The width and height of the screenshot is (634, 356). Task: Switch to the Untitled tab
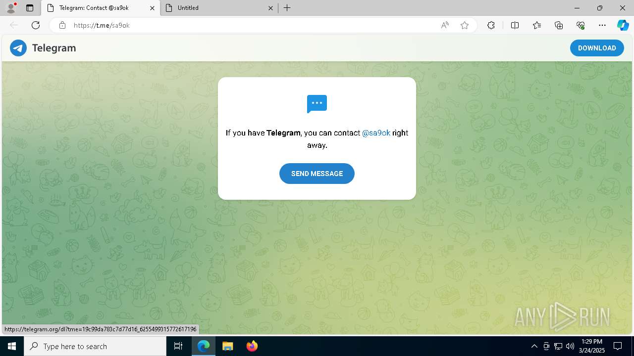point(219,8)
